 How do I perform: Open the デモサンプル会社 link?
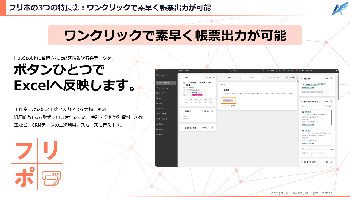311,85
